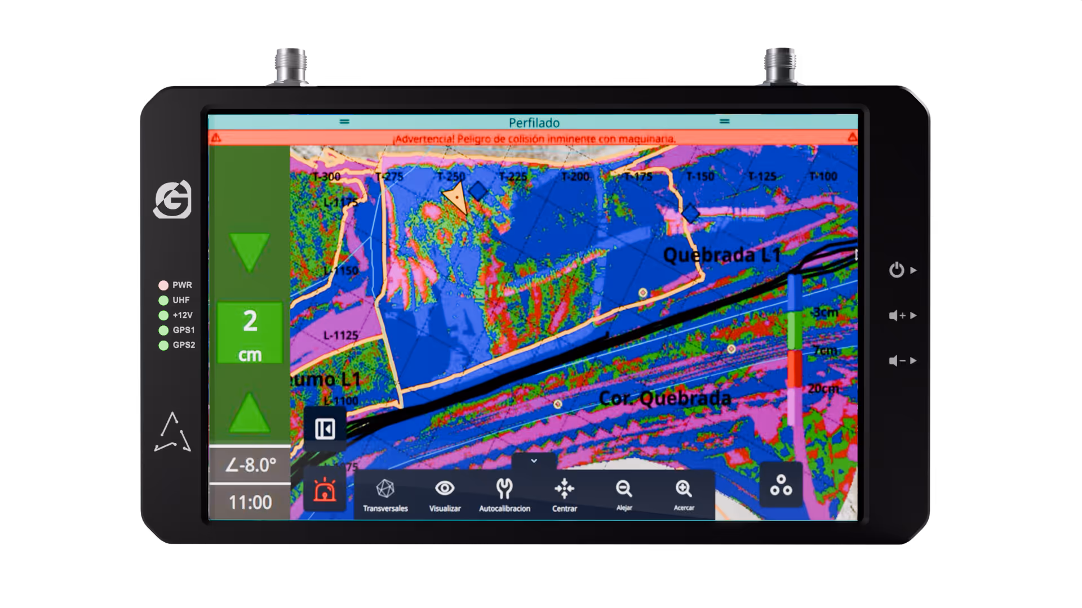Click yellow survey point below Quebrada L1
Screen dimensions: 1082x608
point(642,293)
